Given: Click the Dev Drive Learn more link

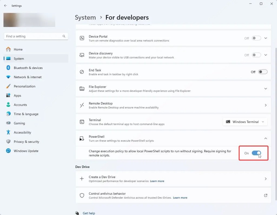Looking at the screenshot, I should (x=157, y=181).
